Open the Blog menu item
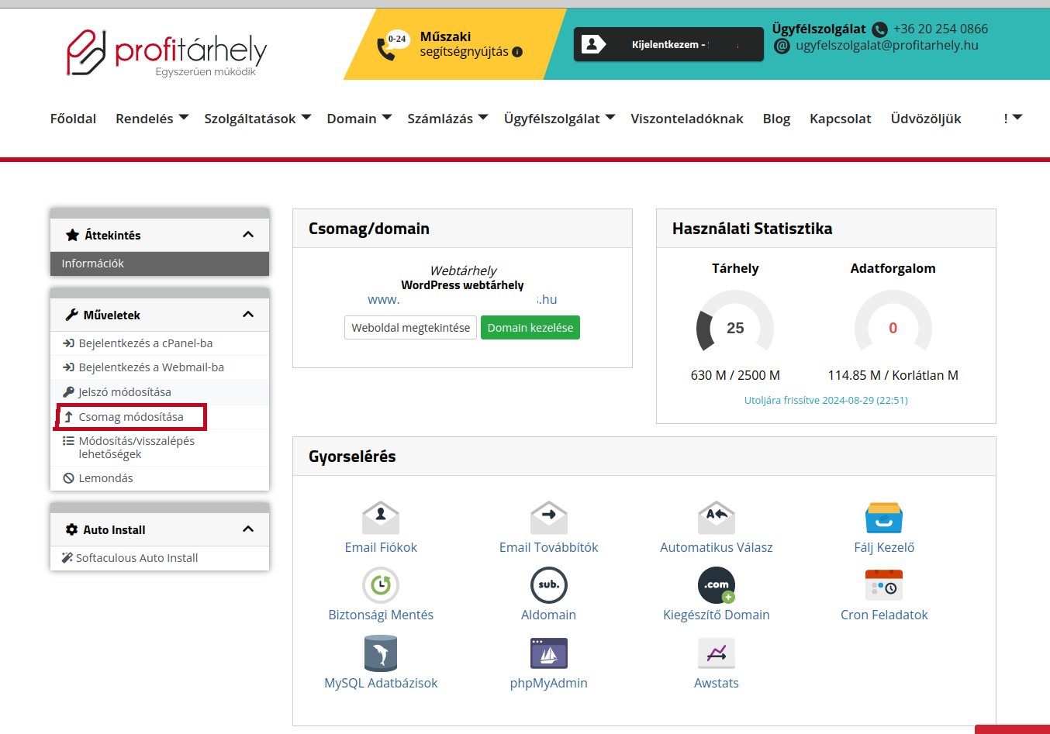This screenshot has height=734, width=1050. [776, 119]
